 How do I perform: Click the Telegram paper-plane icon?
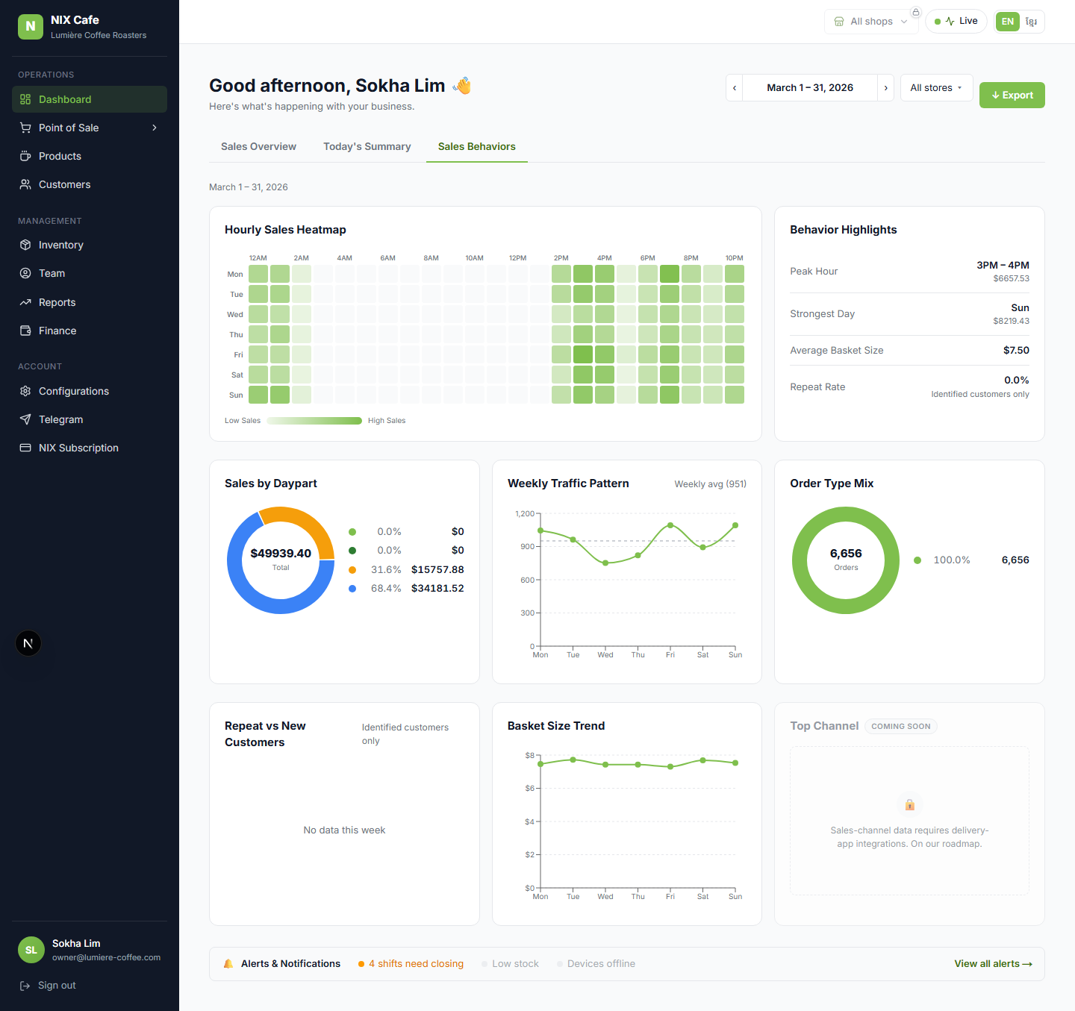coord(25,419)
